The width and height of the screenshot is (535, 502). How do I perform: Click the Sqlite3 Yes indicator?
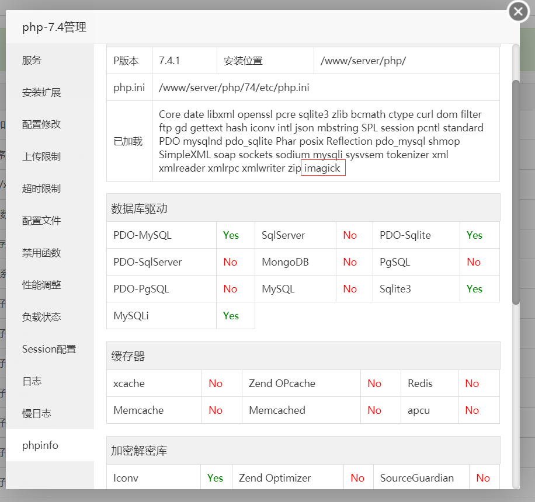pyautogui.click(x=474, y=289)
